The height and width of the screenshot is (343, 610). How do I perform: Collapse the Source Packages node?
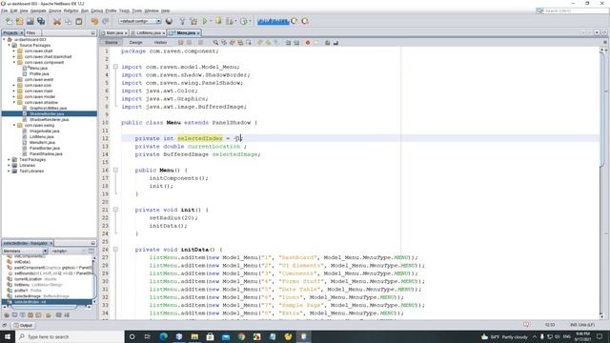point(10,45)
